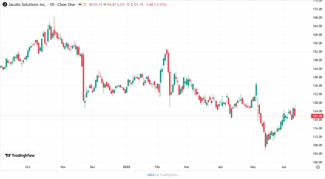Click the 108.00 price axis label
This screenshot has width=325, height=179.
click(x=317, y=145)
